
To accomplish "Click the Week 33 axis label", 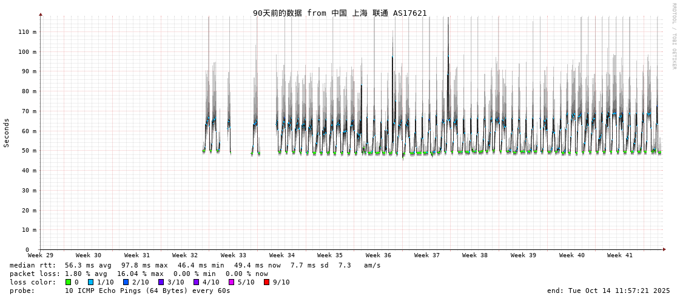I will pos(234,255).
